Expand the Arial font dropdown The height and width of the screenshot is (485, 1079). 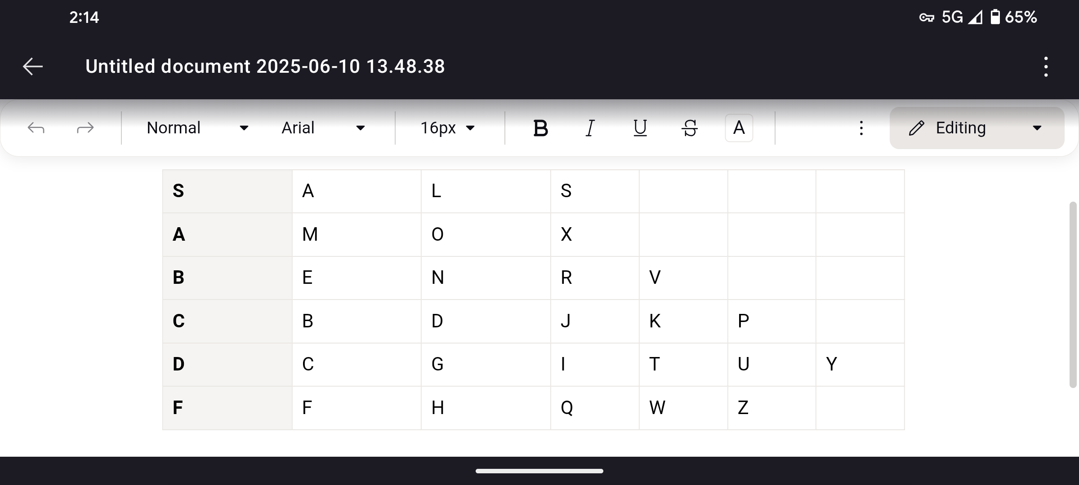coord(323,128)
